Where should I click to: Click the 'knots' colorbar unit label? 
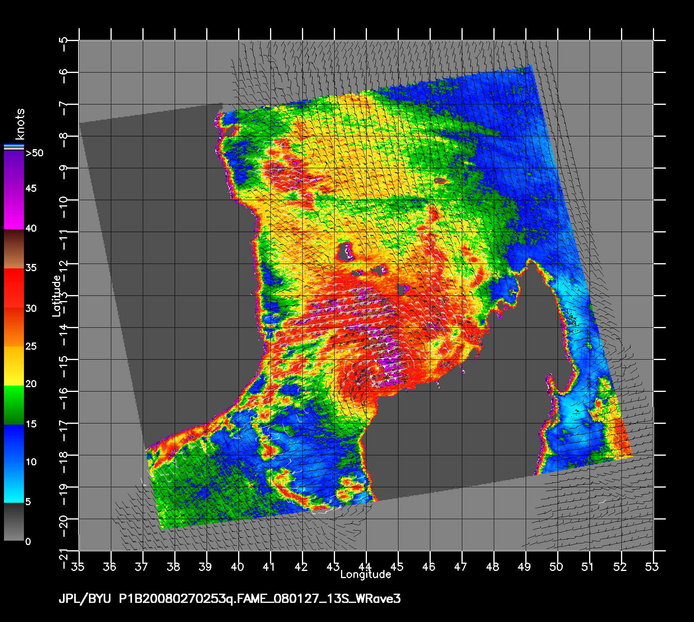(20, 124)
